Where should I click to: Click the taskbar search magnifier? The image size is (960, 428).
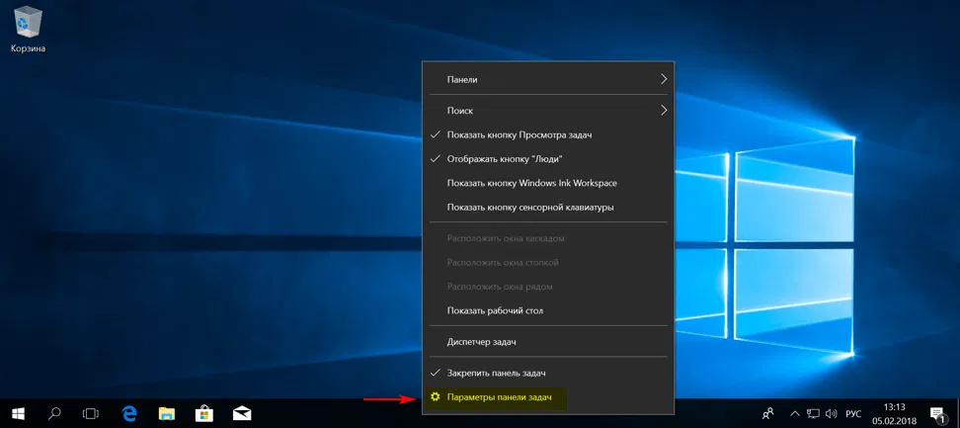tap(54, 413)
